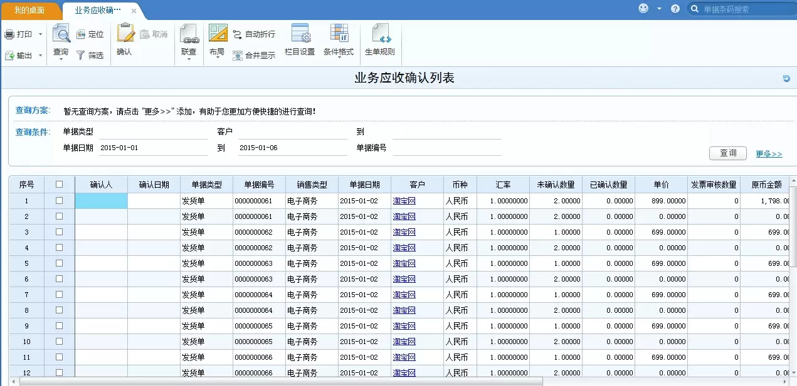Click the smiley face feedback icon

point(643,9)
